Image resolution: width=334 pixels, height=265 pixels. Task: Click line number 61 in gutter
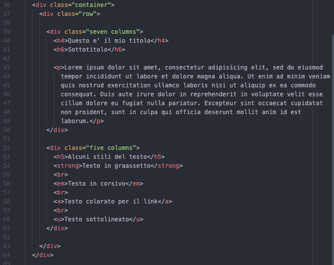6,228
